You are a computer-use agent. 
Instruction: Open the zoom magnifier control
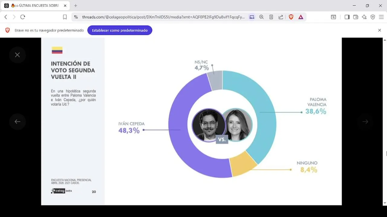coord(262,17)
